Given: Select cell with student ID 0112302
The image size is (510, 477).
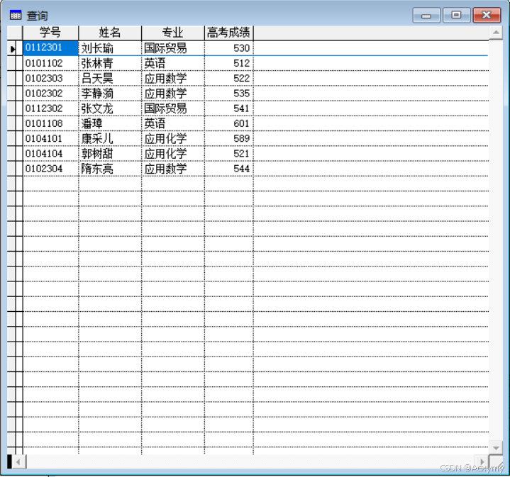Looking at the screenshot, I should (x=50, y=108).
